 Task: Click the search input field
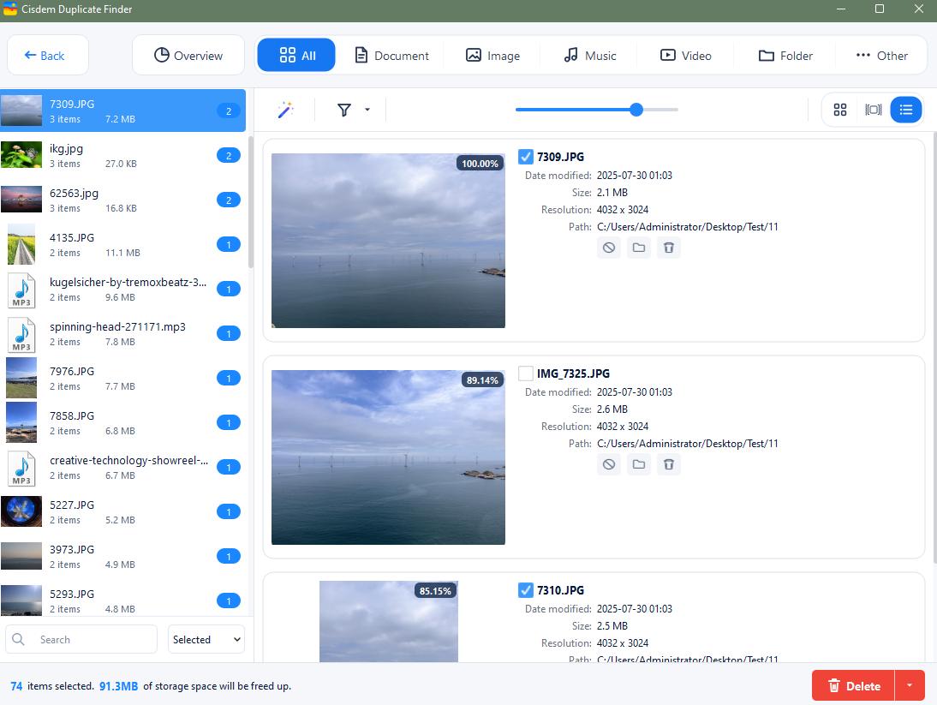point(81,639)
